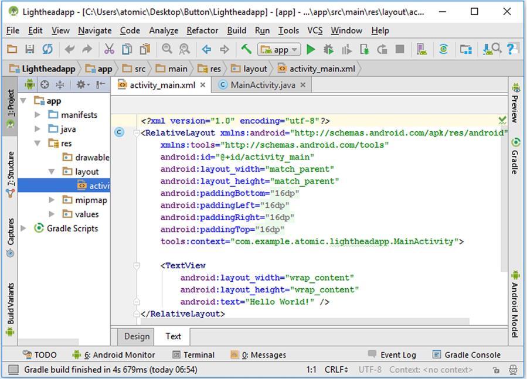
Task: Open 0: Messages panel
Action: tap(258, 355)
